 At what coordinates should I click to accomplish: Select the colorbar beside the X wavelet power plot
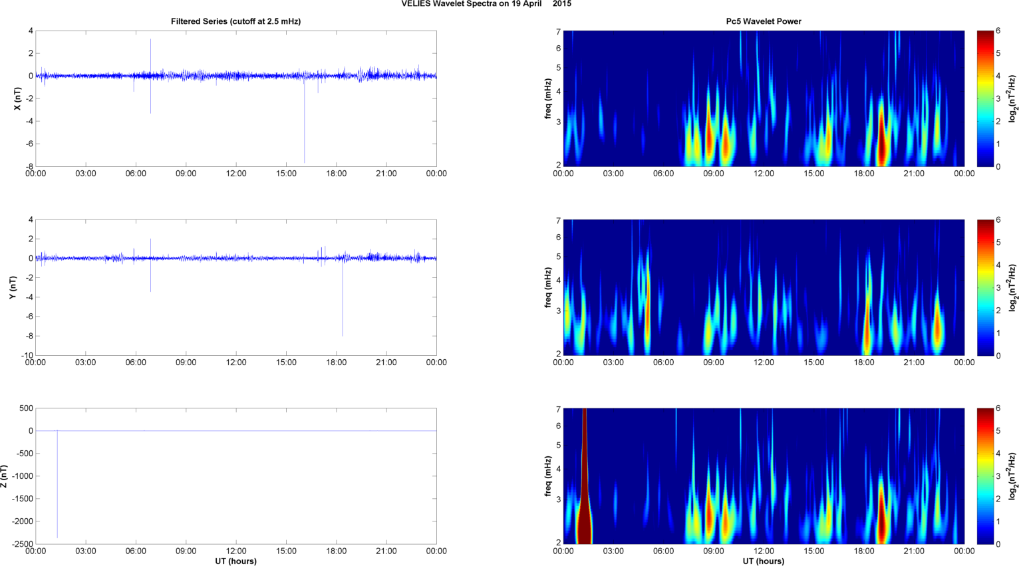(985, 98)
